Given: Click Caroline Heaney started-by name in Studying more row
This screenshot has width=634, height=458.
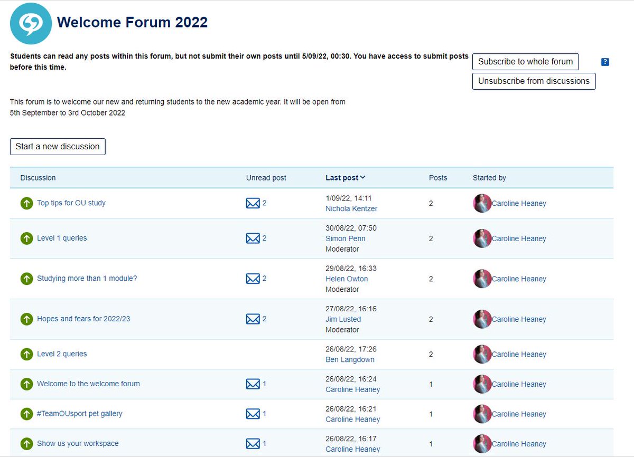Looking at the screenshot, I should 519,279.
